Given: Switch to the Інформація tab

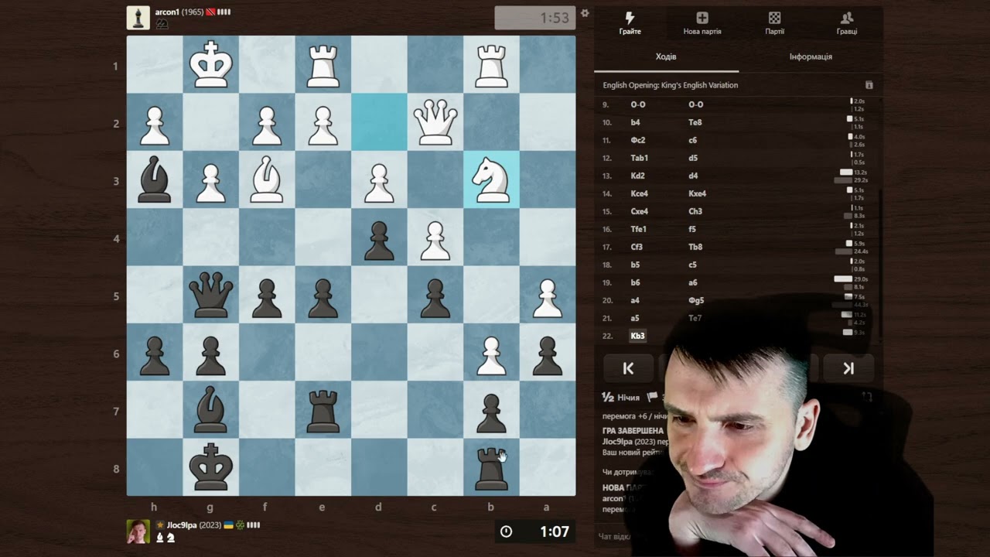Looking at the screenshot, I should [811, 57].
